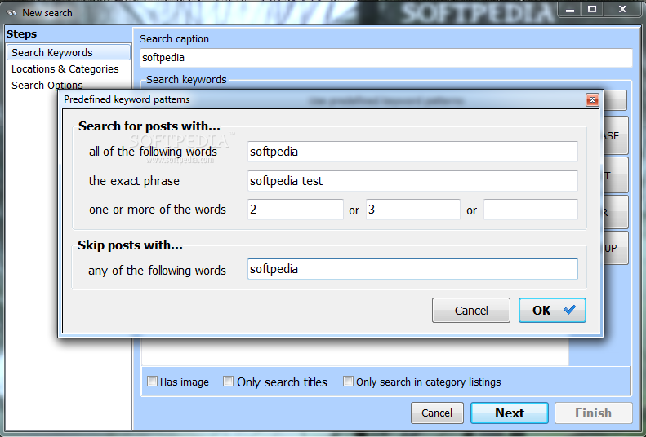Click the 'Search keywords' group label

[x=186, y=79]
